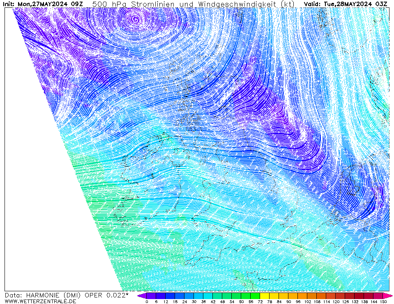This screenshot has width=394, height=304.
Task: Click the '500 hPa Stromlinien und Windgeschwindigkeit (kt)' title
Action: click(x=193, y=4)
